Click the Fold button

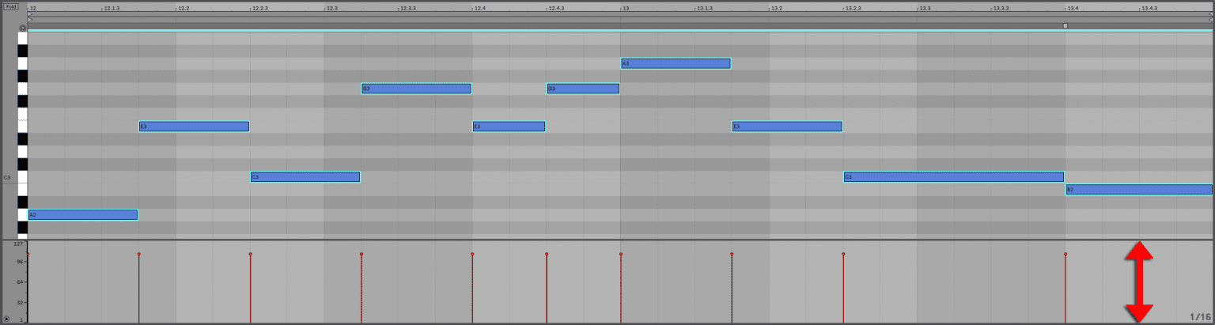[x=11, y=6]
